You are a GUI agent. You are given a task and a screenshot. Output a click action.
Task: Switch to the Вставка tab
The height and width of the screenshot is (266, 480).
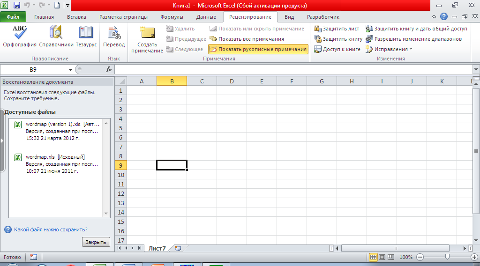pyautogui.click(x=76, y=17)
